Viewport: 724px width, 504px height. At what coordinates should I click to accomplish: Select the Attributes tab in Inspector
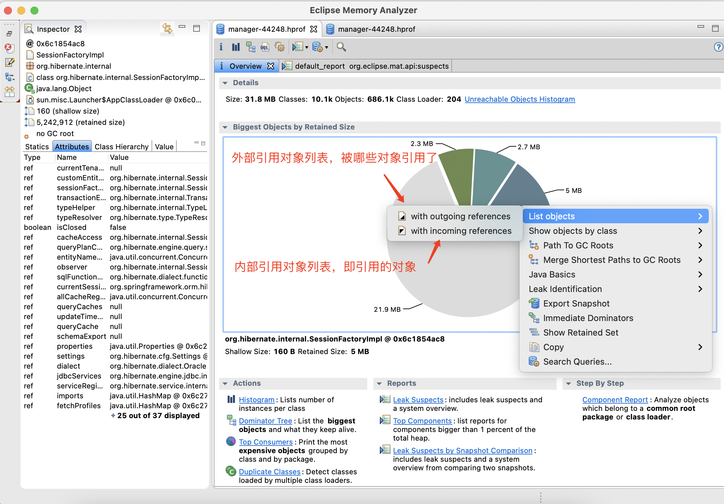[72, 146]
